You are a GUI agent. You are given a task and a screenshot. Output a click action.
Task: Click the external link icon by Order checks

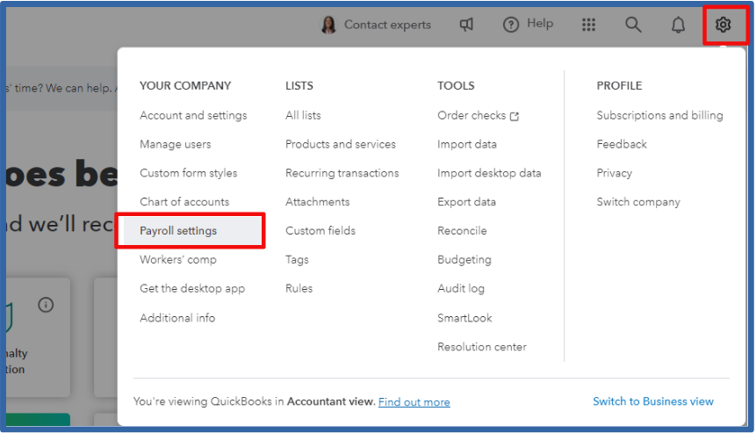coord(515,116)
